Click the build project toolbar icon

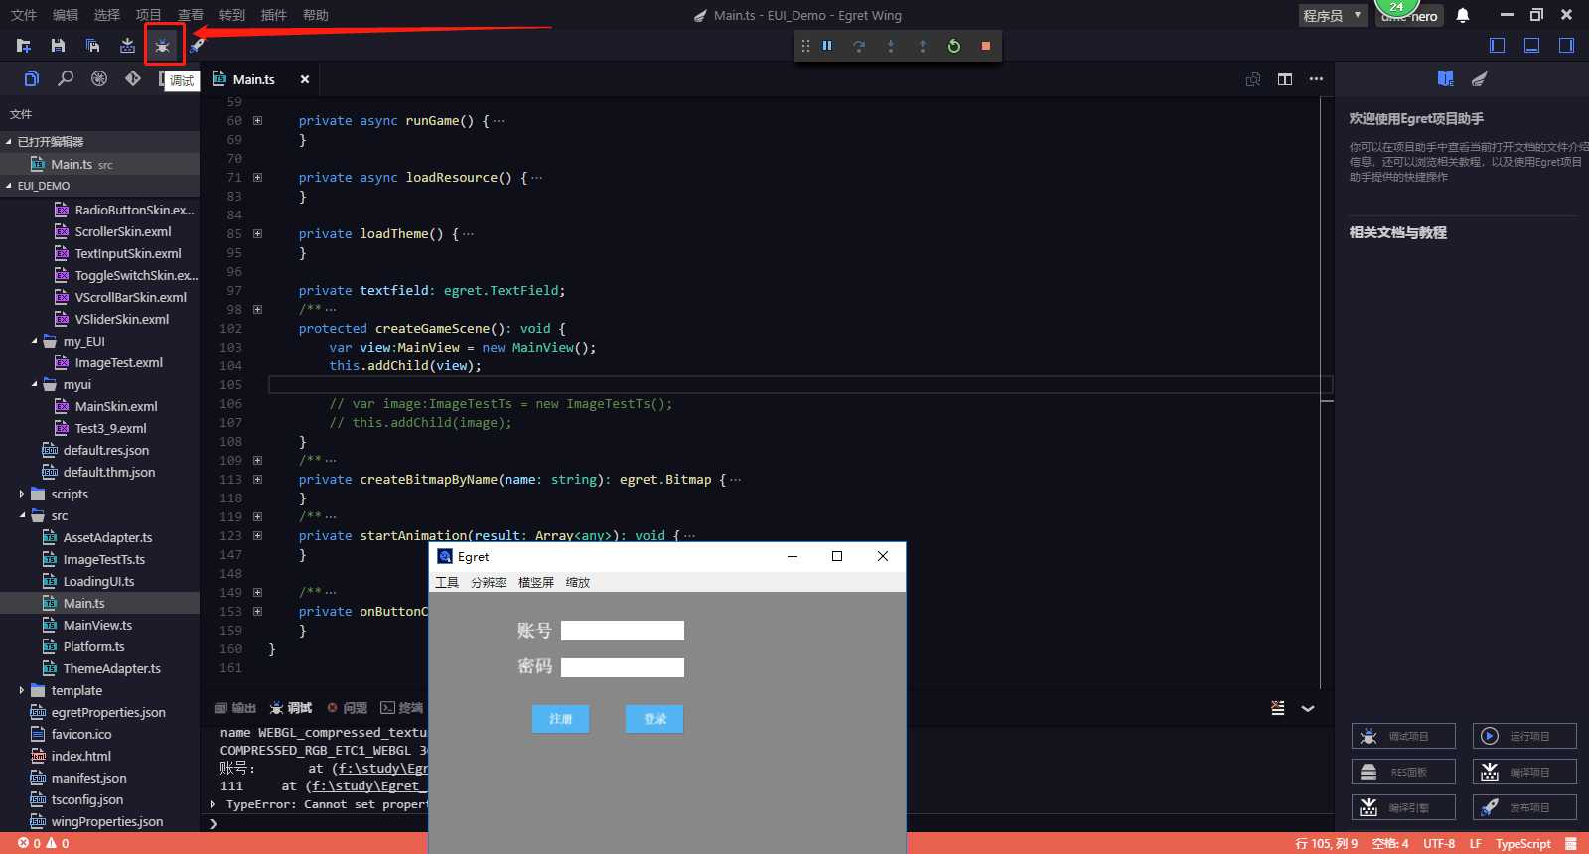tap(127, 46)
